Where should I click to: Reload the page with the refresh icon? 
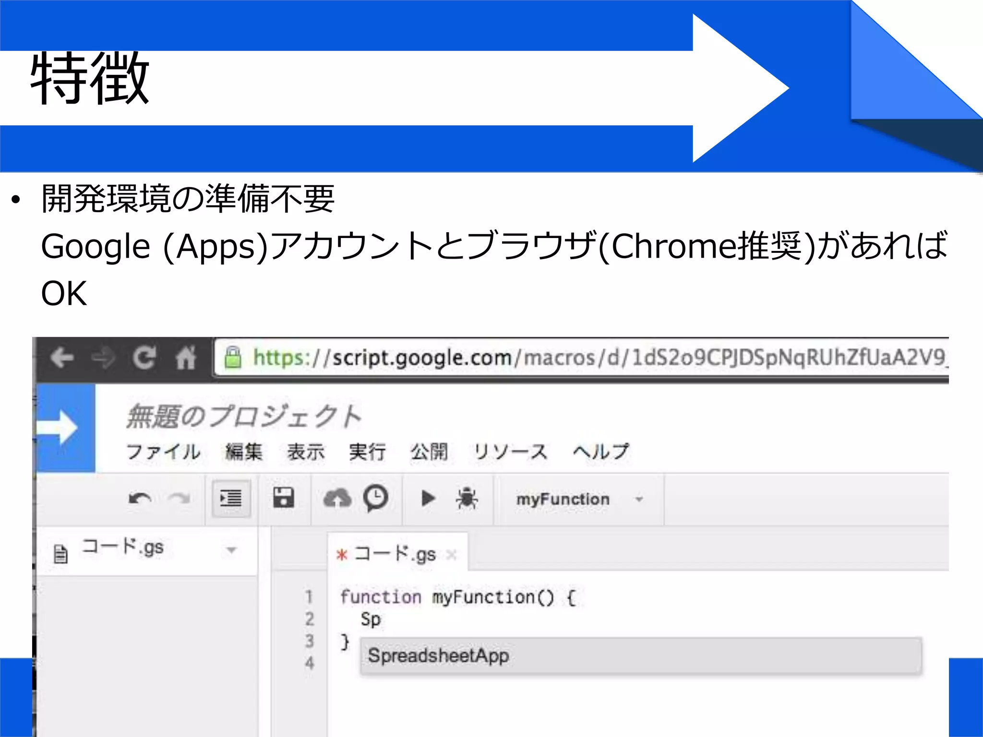click(144, 358)
